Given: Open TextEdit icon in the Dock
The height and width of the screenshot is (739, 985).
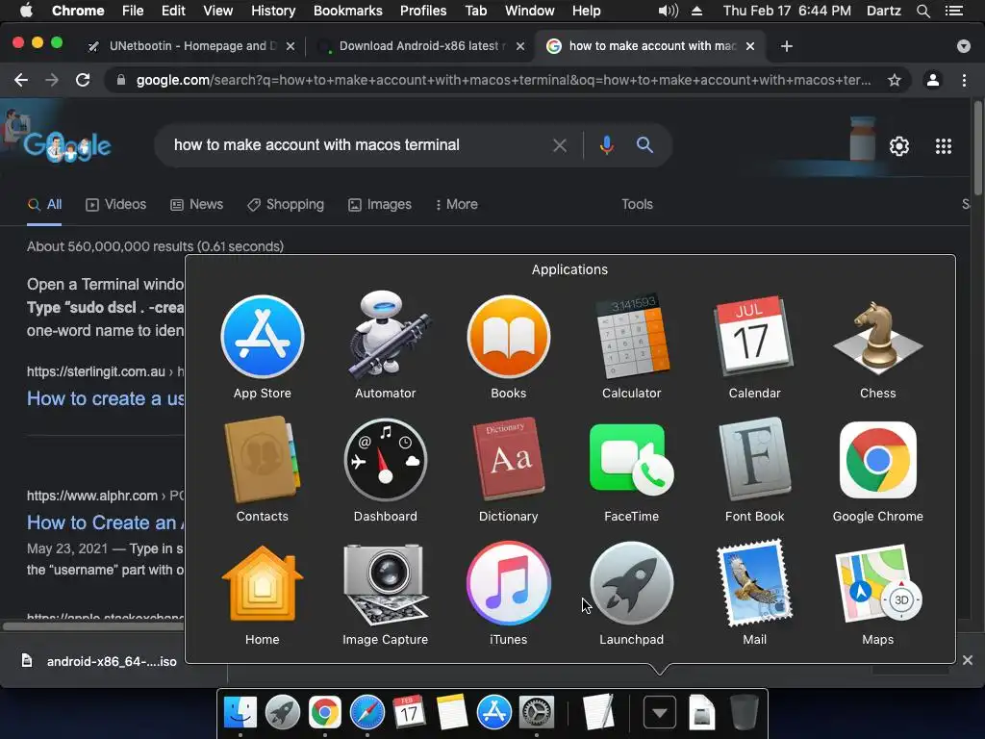Looking at the screenshot, I should [597, 713].
